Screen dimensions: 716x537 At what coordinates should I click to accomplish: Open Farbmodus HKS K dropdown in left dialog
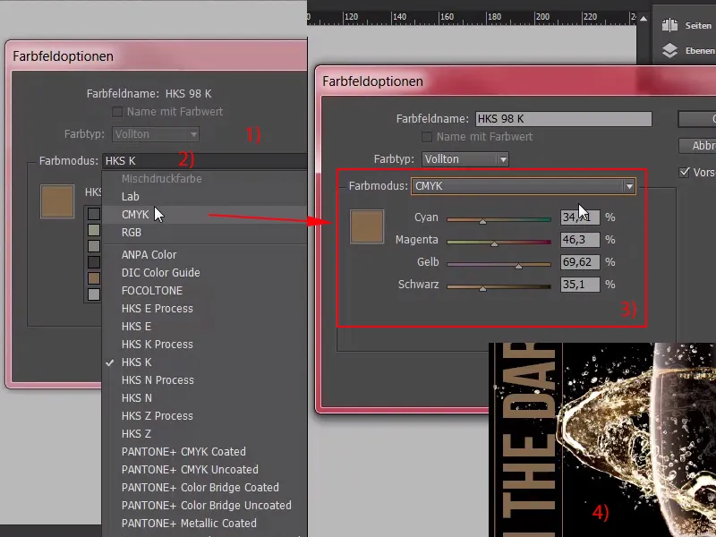[205, 161]
